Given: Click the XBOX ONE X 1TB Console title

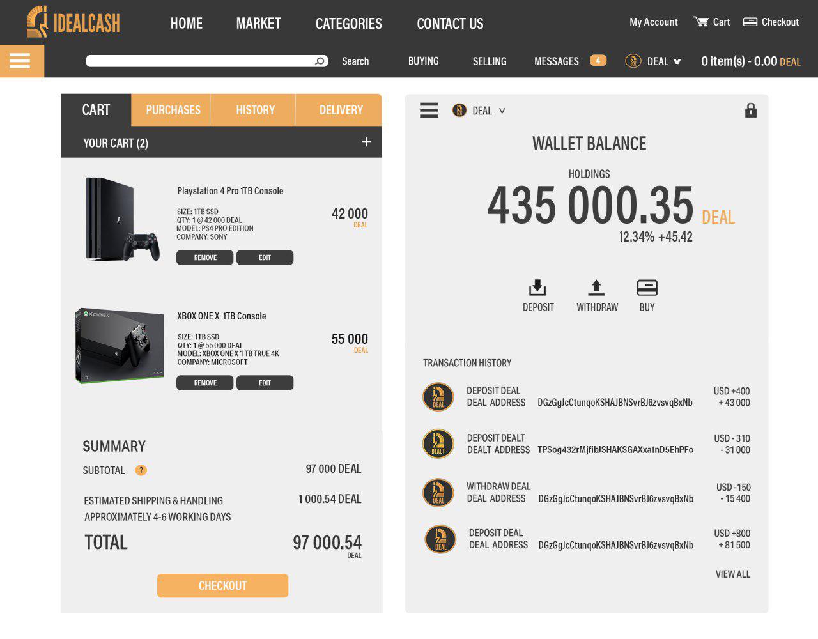Looking at the screenshot, I should coord(221,316).
